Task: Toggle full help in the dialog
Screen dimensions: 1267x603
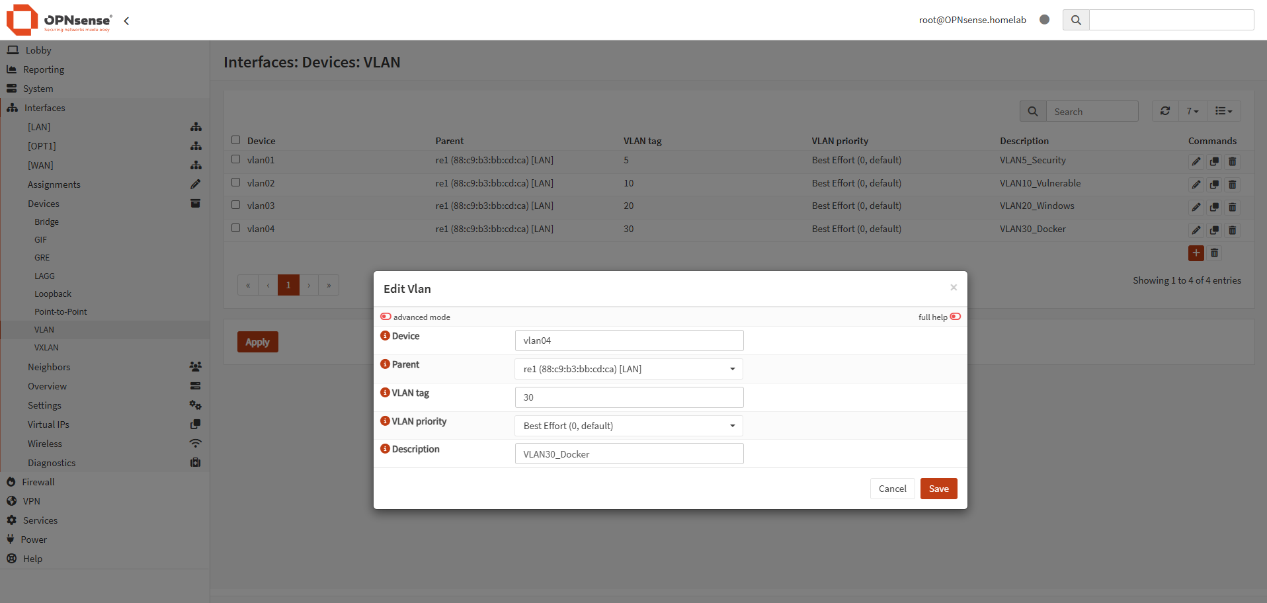Action: pos(955,317)
